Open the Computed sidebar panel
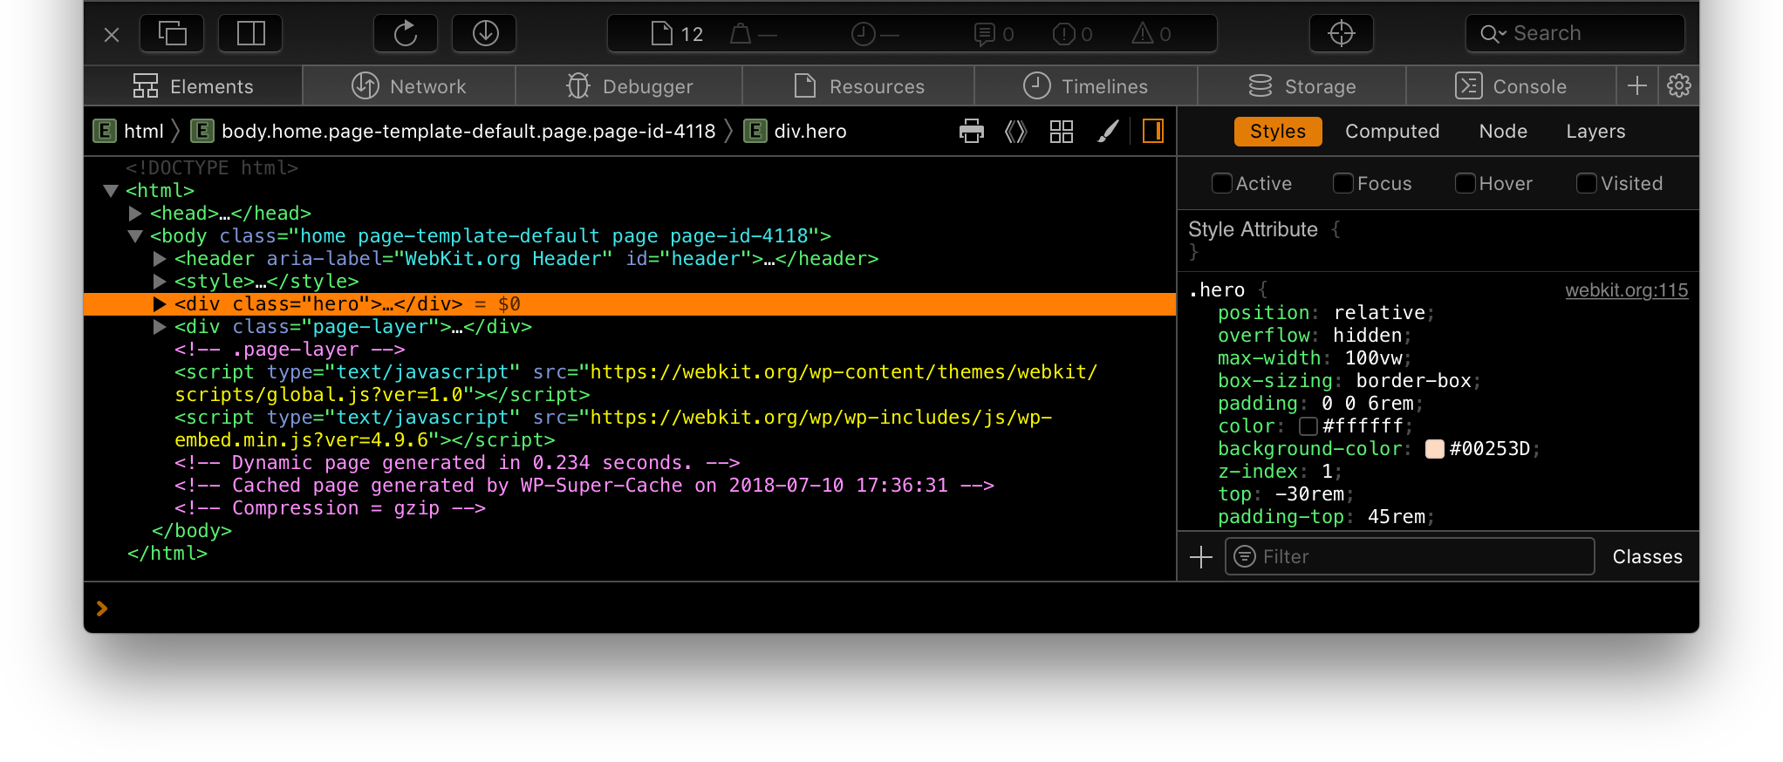The height and width of the screenshot is (762, 1783). click(x=1392, y=132)
